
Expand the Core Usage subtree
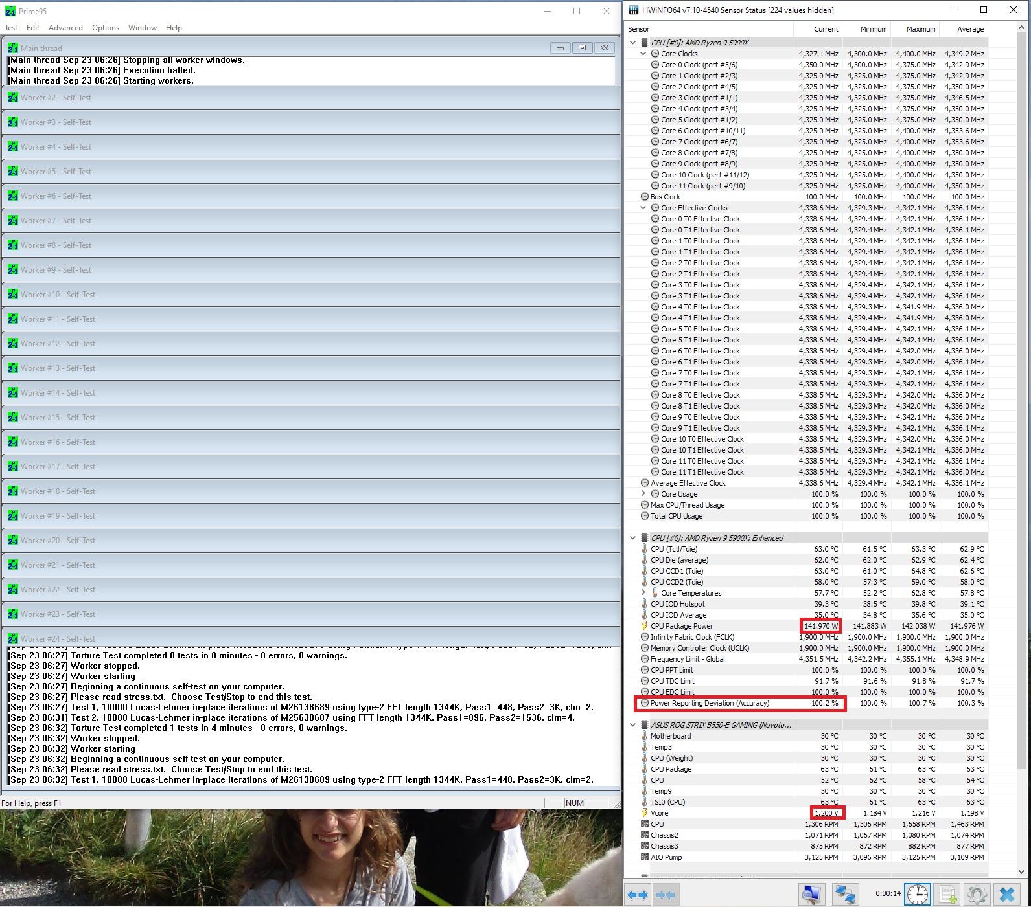[x=643, y=494]
